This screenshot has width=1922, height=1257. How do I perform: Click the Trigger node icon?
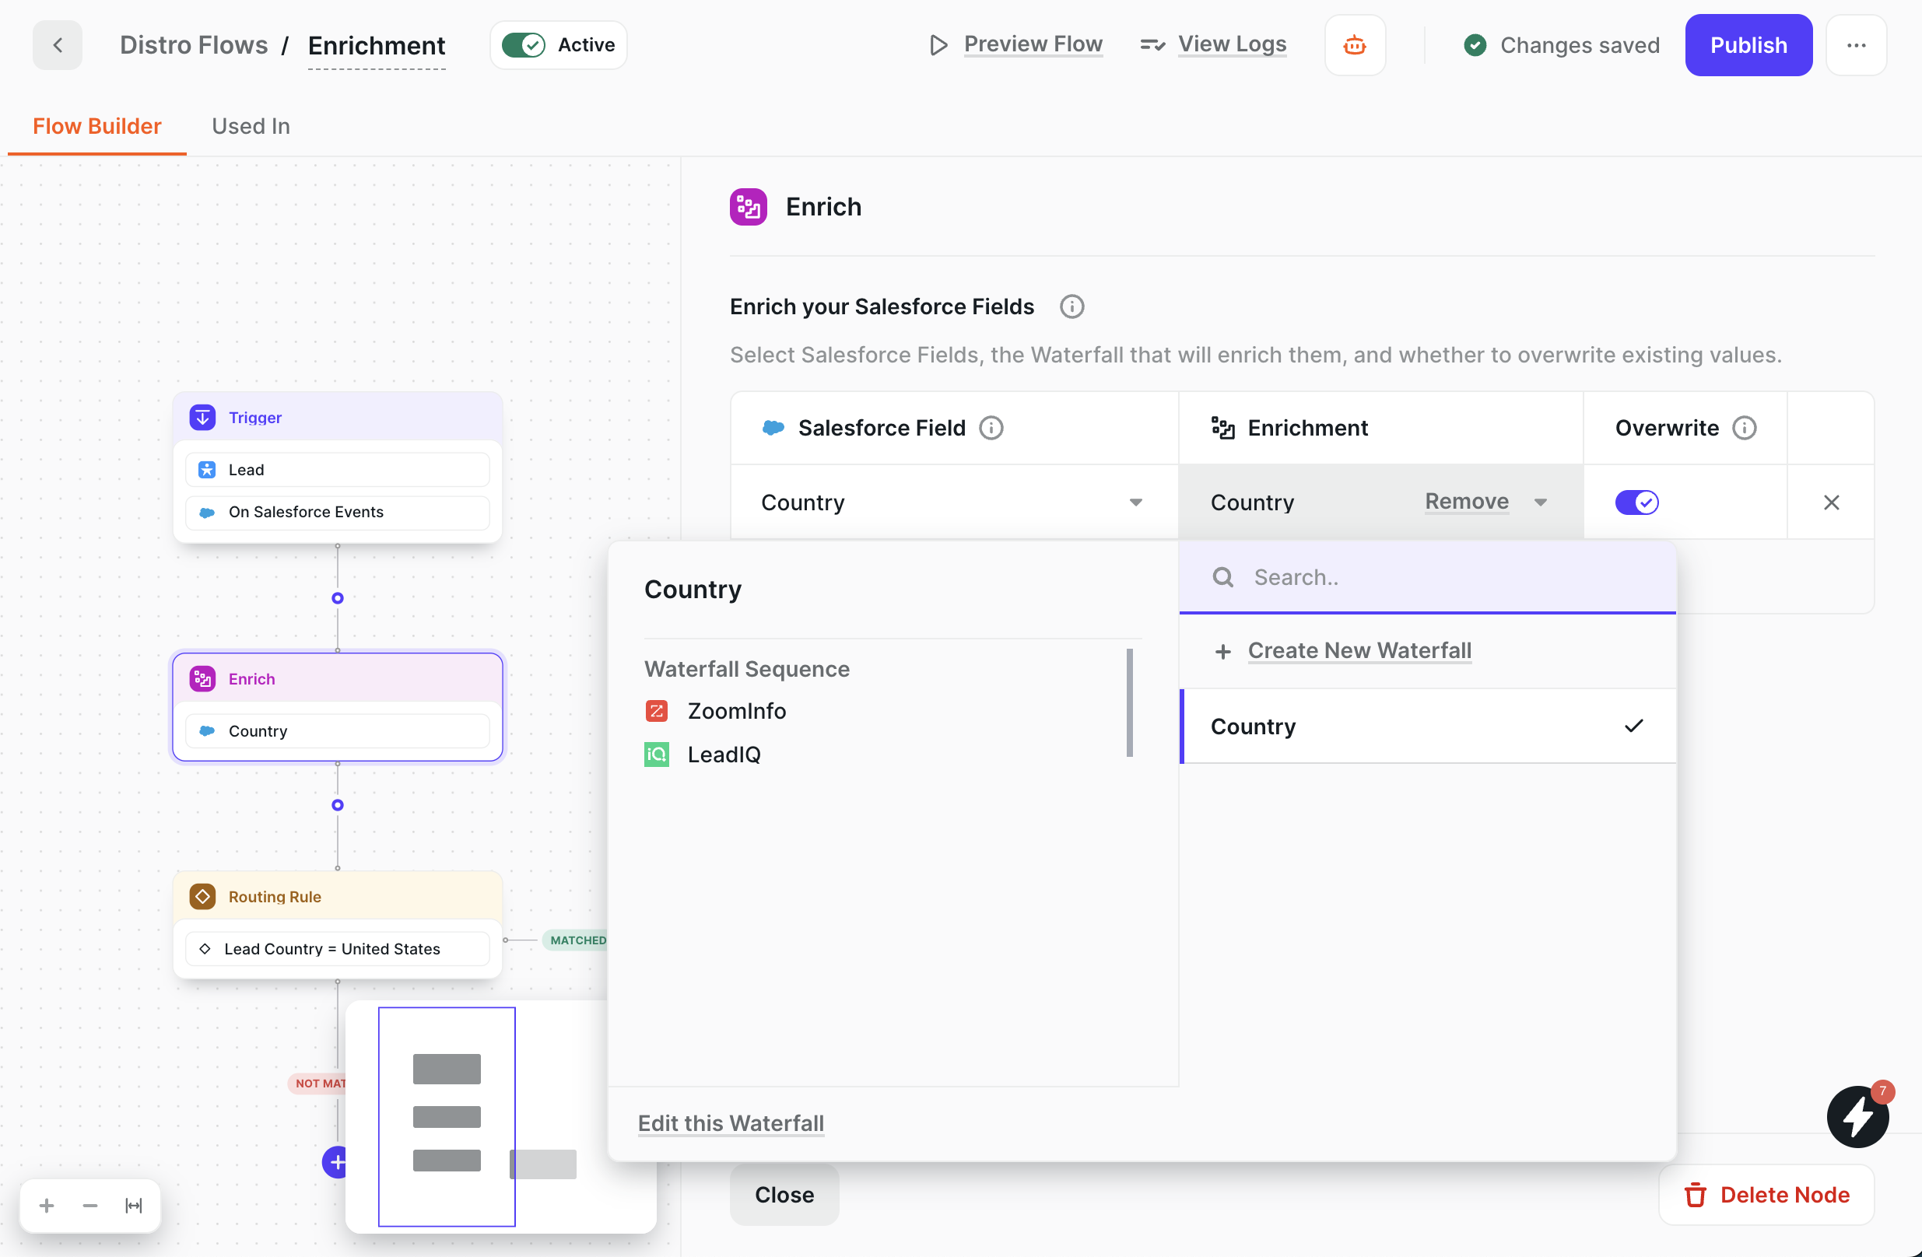[x=202, y=418]
